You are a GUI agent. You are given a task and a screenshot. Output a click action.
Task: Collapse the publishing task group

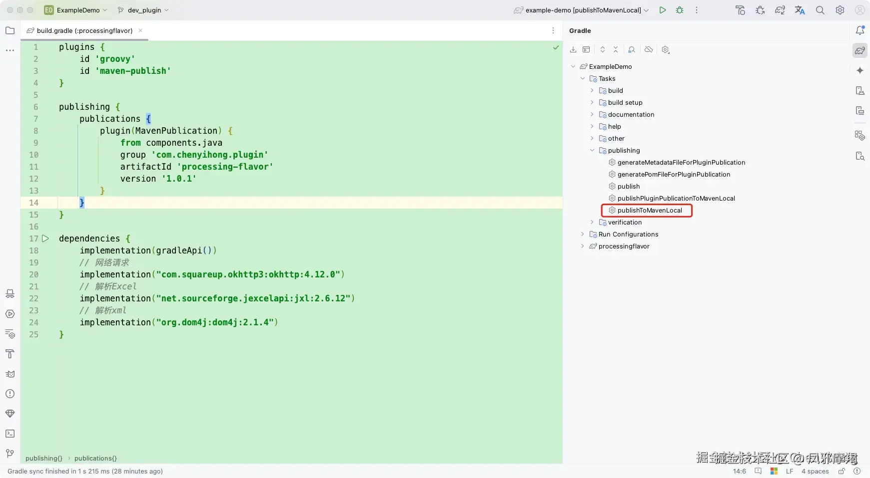[592, 150]
